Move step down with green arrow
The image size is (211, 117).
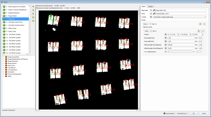pos(33,14)
